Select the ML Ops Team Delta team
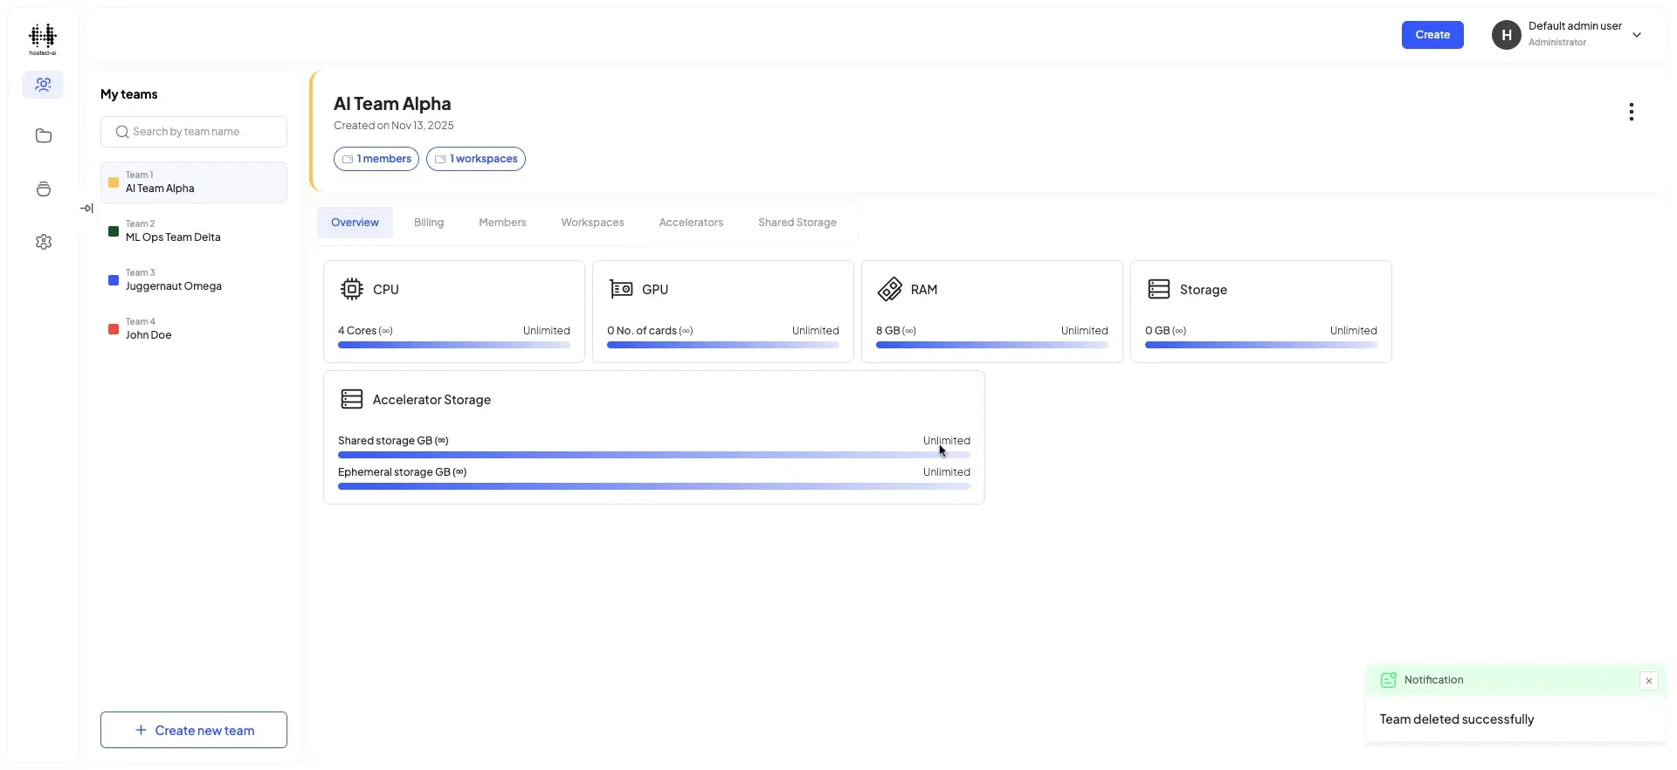1677x770 pixels. click(x=194, y=231)
